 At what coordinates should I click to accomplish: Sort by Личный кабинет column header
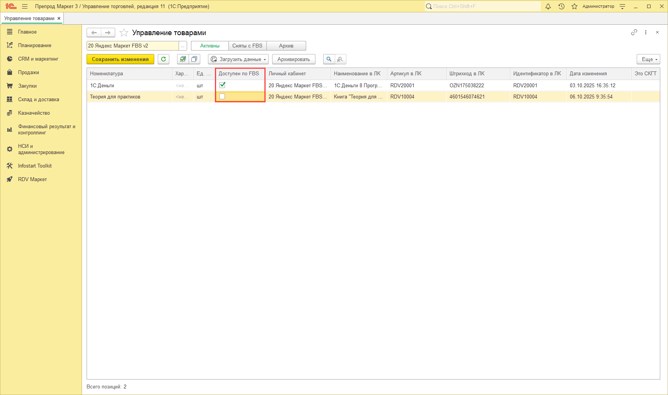298,74
